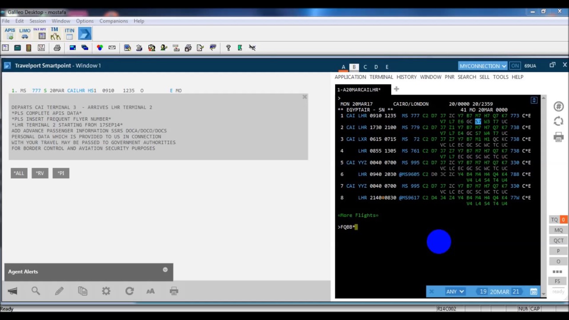Viewport: 569px width, 320px height.
Task: Click the copy pages icon in bottom bar
Action: (83, 291)
